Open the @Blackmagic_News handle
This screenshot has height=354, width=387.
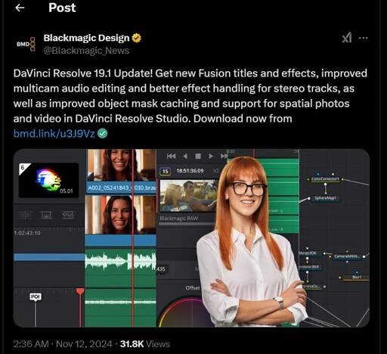click(86, 51)
